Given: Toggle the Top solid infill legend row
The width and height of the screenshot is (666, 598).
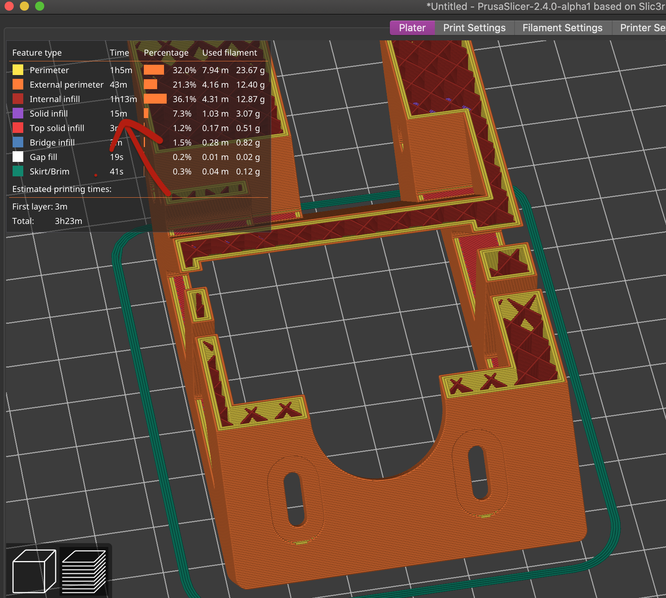Looking at the screenshot, I should coord(138,128).
